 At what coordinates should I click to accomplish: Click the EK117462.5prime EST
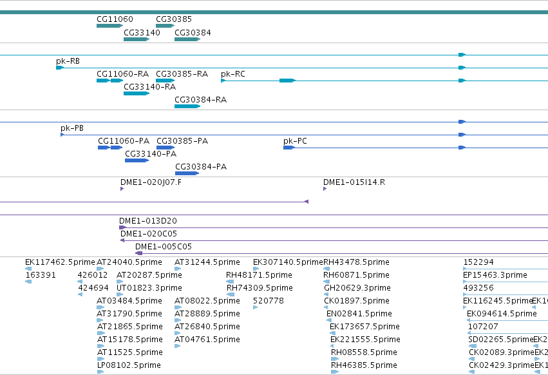[28, 269]
